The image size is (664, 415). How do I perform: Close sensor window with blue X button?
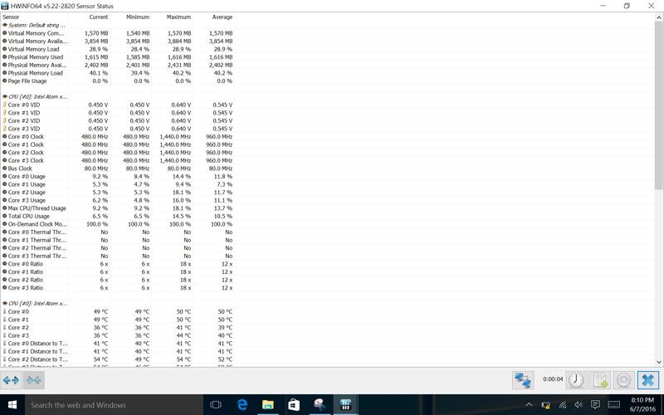(648, 380)
